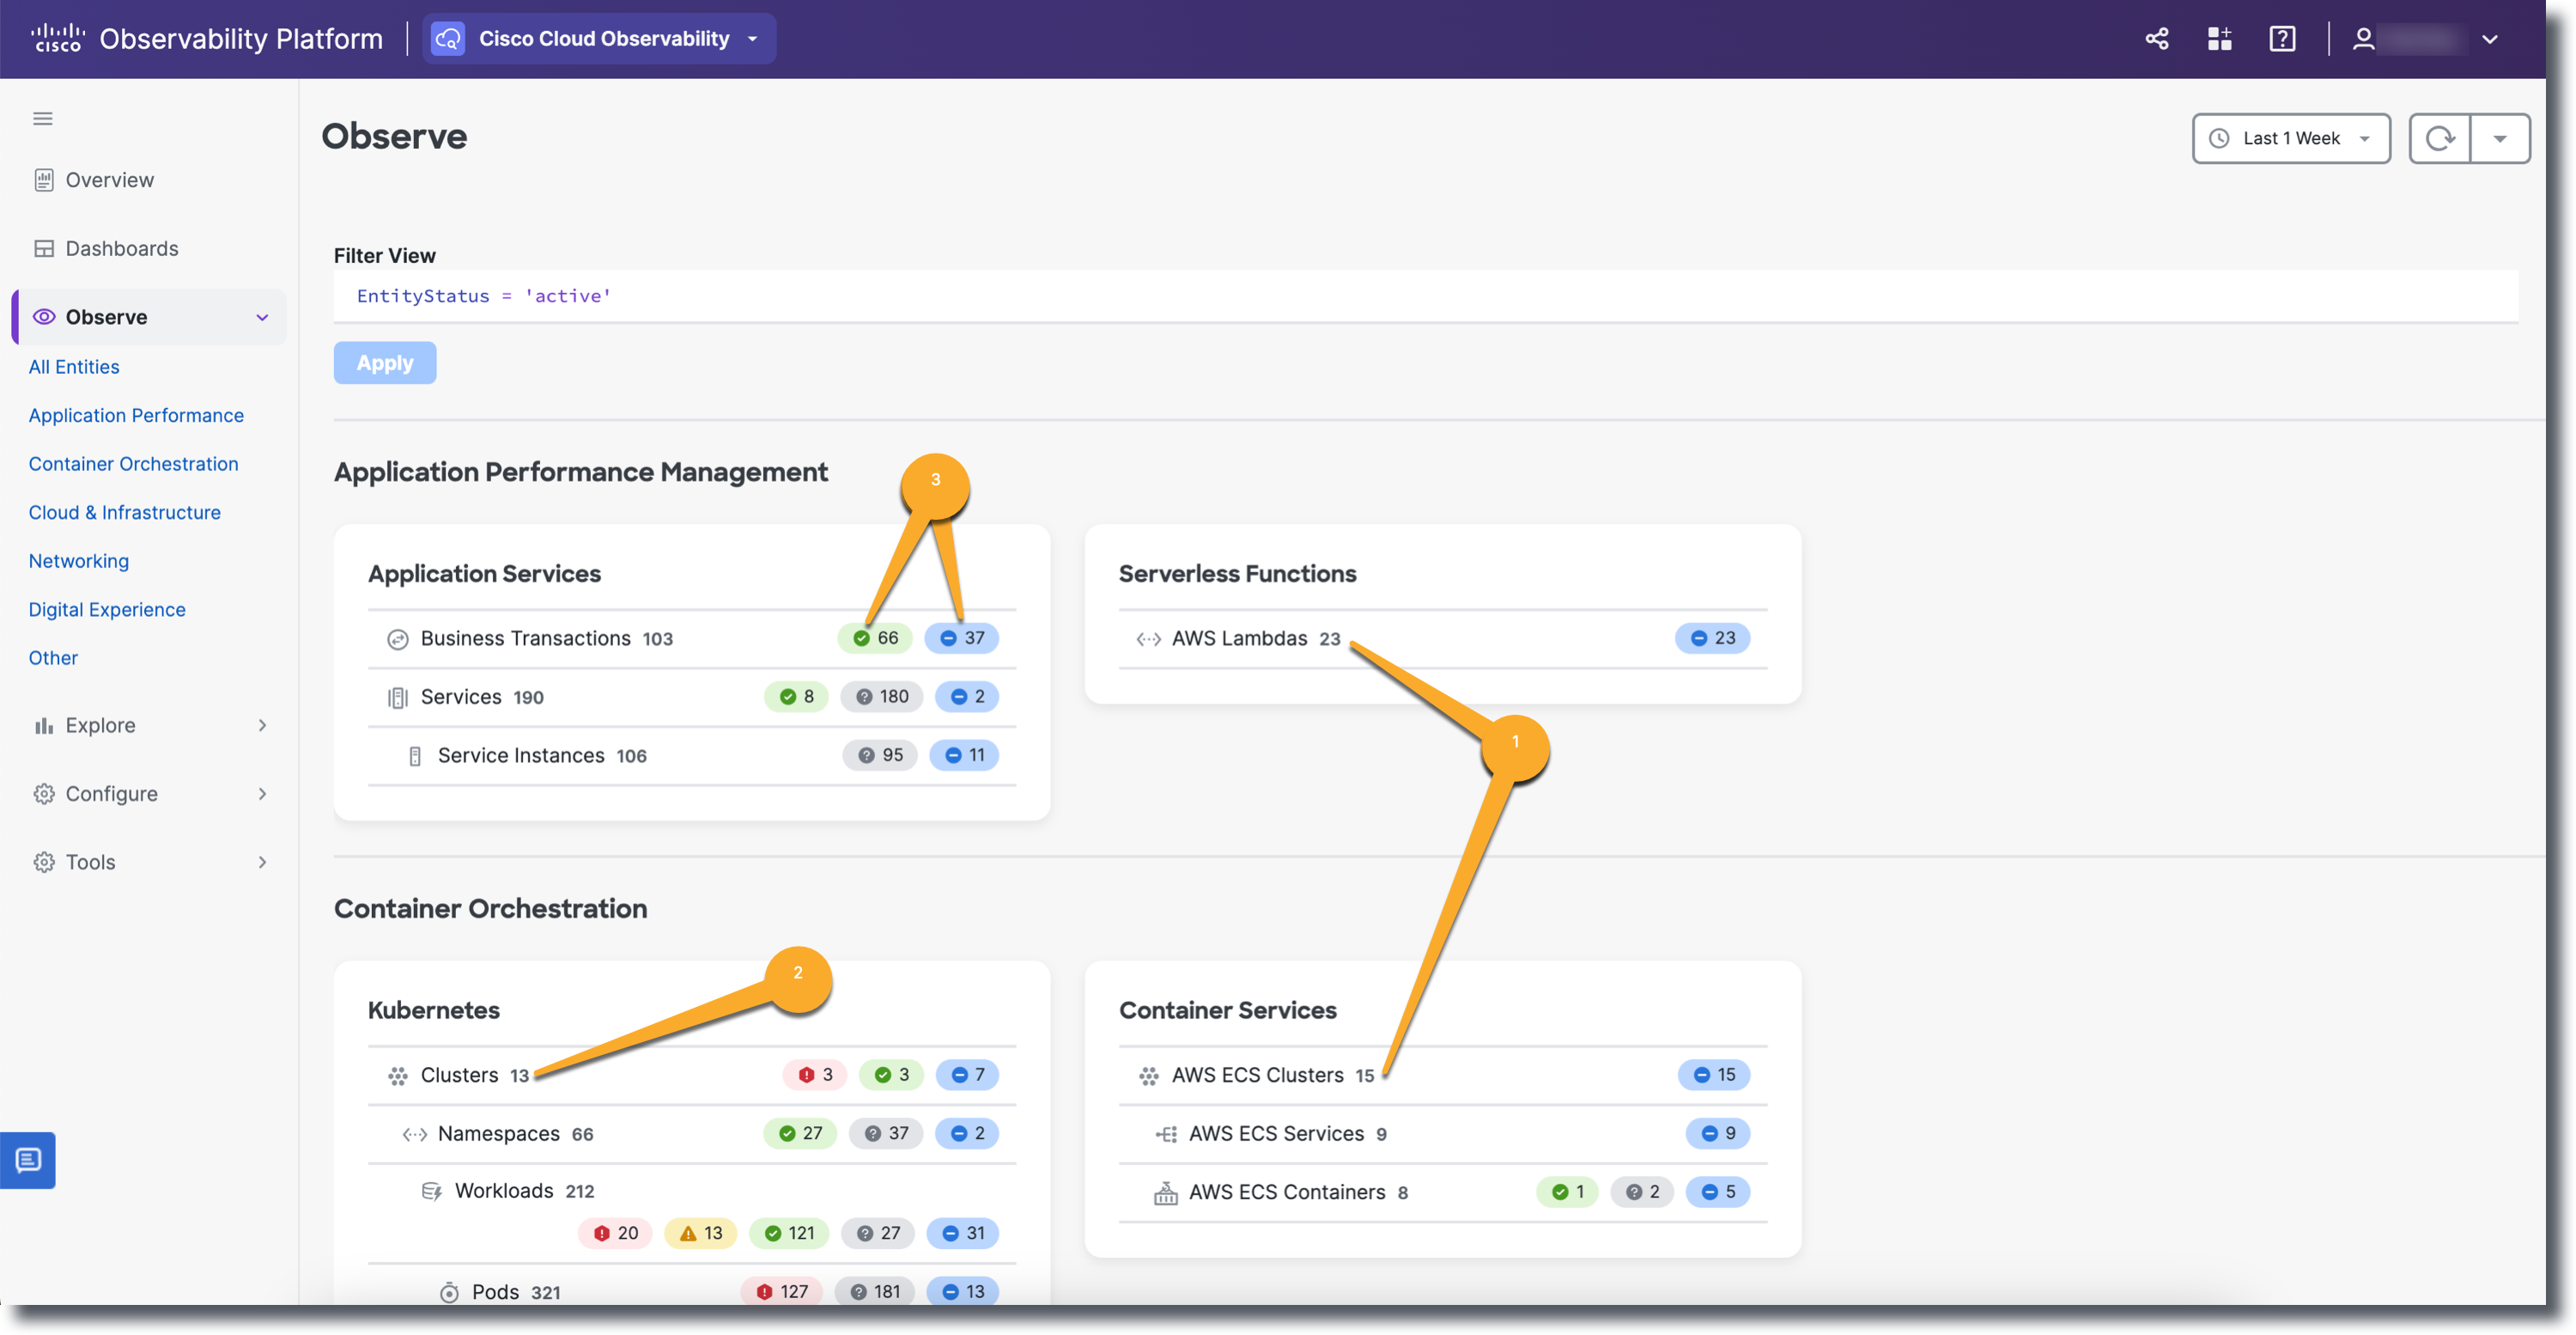The image size is (2576, 1335).
Task: Click Workloads yellow 13 warning badge
Action: pos(701,1234)
